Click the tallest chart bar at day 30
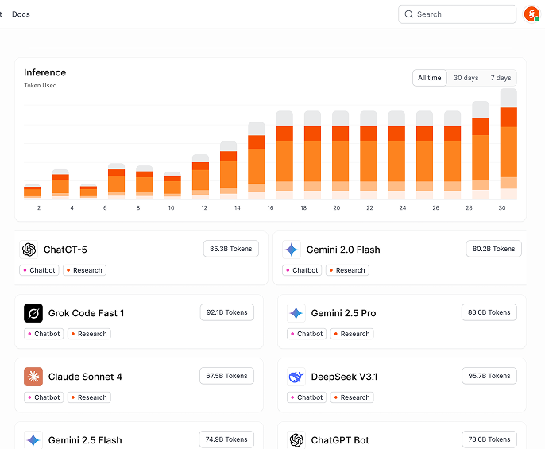 coord(508,144)
